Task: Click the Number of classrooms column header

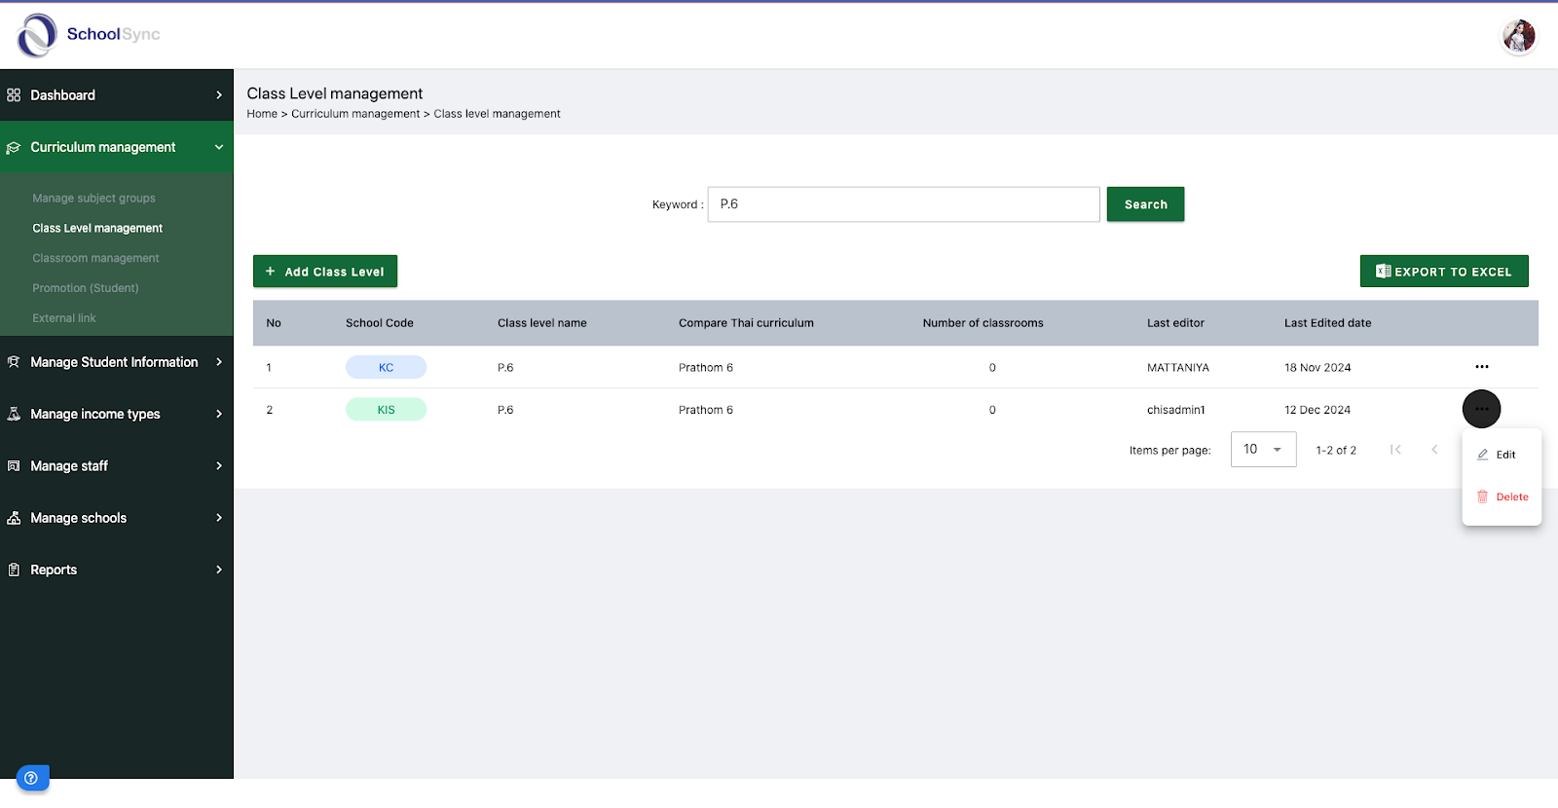Action: 983,323
